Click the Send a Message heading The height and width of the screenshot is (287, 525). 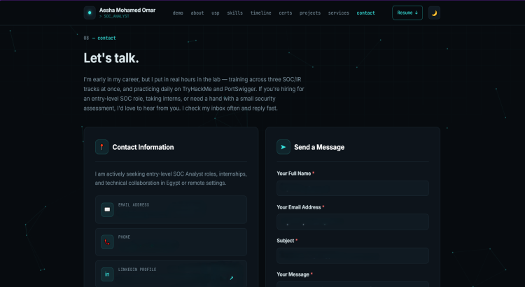[x=319, y=147]
